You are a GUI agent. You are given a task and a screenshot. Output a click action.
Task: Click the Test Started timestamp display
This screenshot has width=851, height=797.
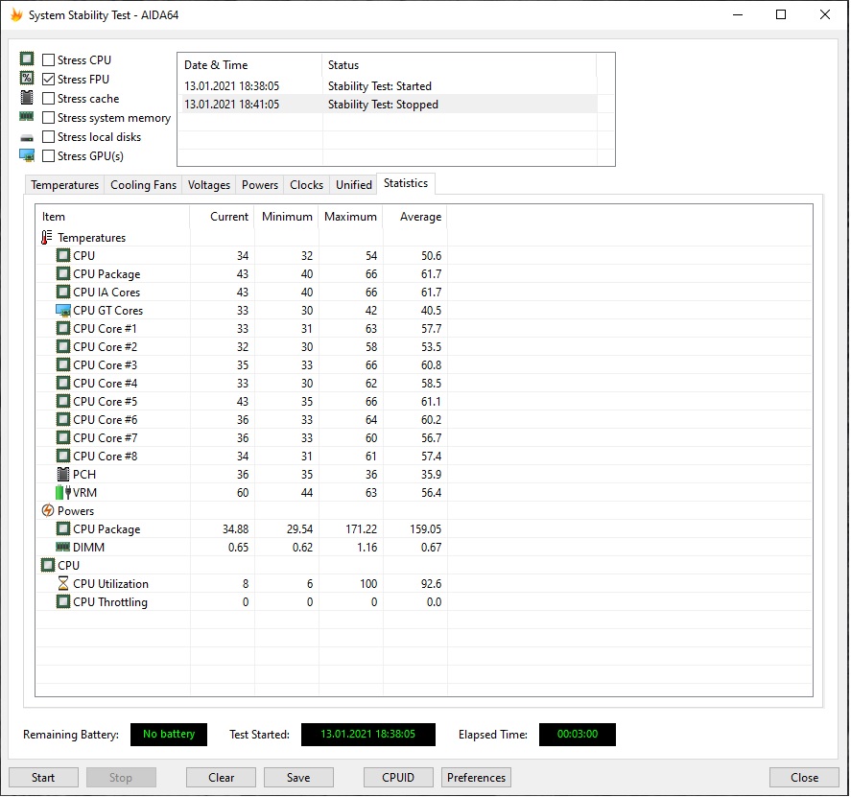tap(368, 734)
